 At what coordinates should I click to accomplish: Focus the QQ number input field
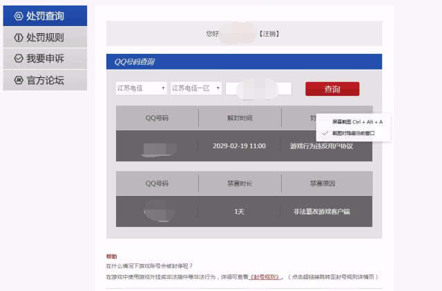coord(258,89)
